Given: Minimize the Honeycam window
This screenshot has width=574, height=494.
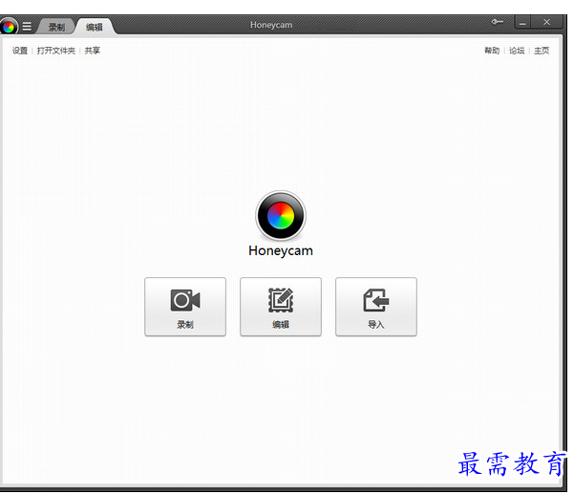Looking at the screenshot, I should pyautogui.click(x=522, y=23).
